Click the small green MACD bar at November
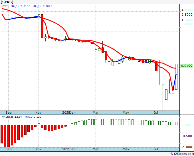Image resolution: width=194 pixels, height=156 pixels. (x=39, y=124)
